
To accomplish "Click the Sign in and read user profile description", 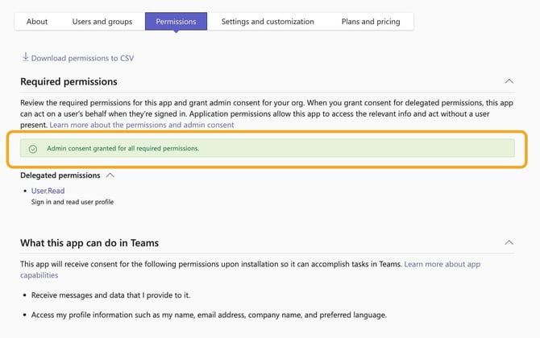I will [x=73, y=202].
